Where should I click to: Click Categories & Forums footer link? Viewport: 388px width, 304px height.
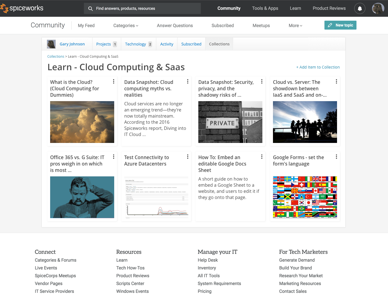click(x=55, y=260)
